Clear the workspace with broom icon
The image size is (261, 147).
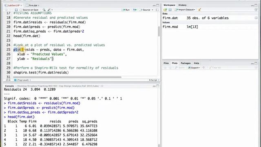point(199,10)
